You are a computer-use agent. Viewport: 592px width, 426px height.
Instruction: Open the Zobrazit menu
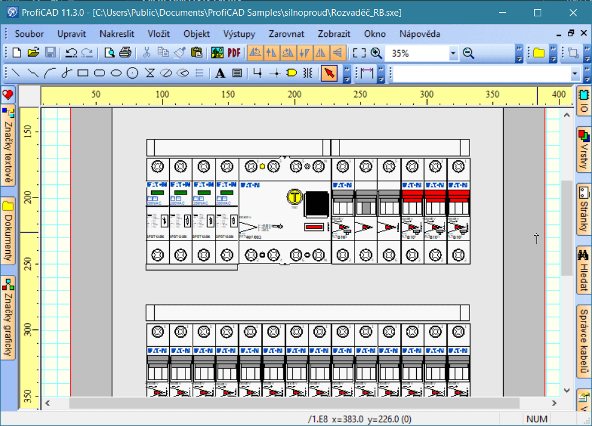tap(334, 34)
